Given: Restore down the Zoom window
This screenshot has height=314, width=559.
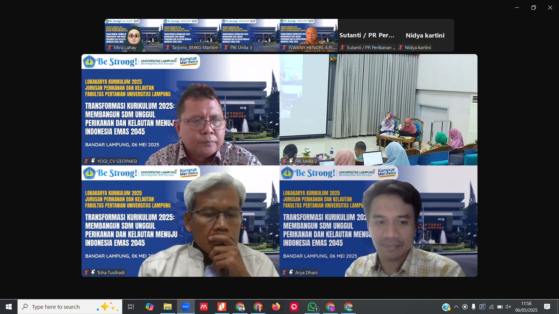Looking at the screenshot, I should point(533,8).
